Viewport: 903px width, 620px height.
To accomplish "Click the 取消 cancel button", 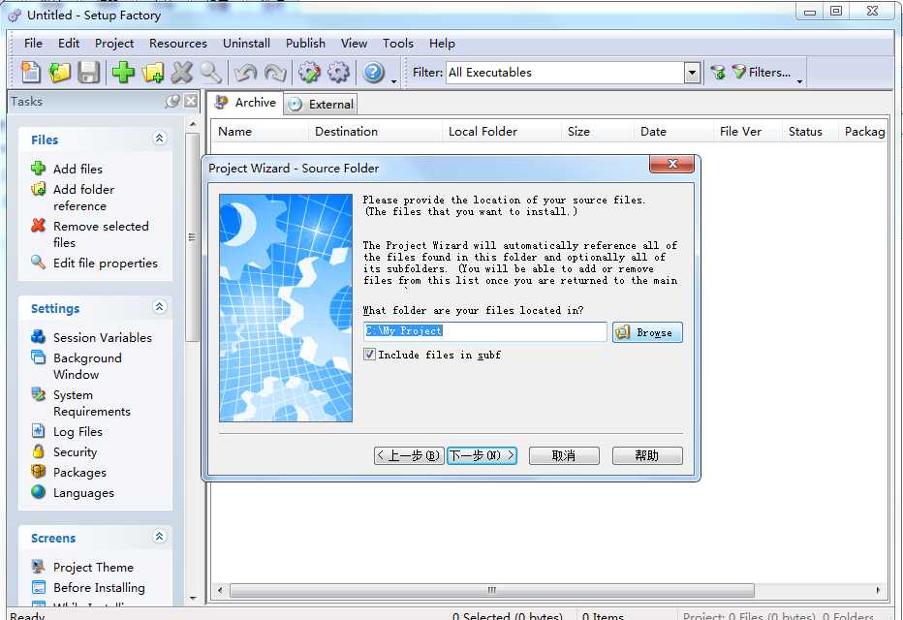I will pos(564,455).
